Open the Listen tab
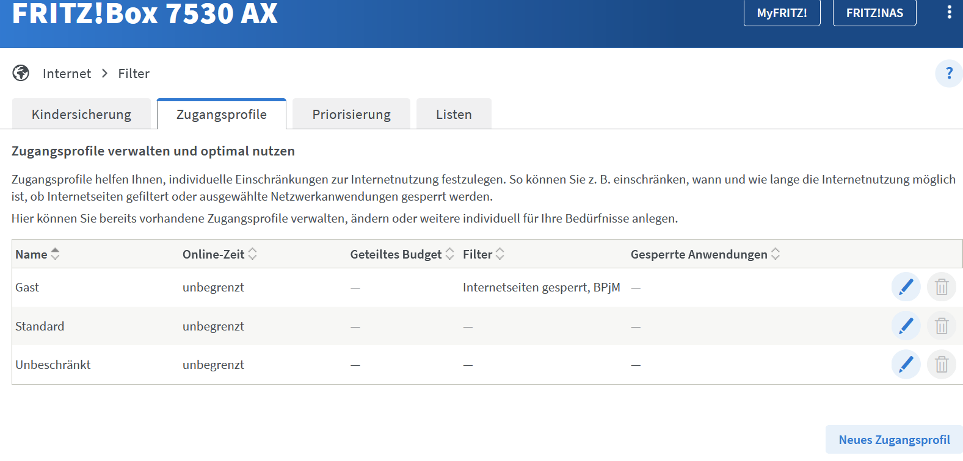963x461 pixels. click(454, 114)
